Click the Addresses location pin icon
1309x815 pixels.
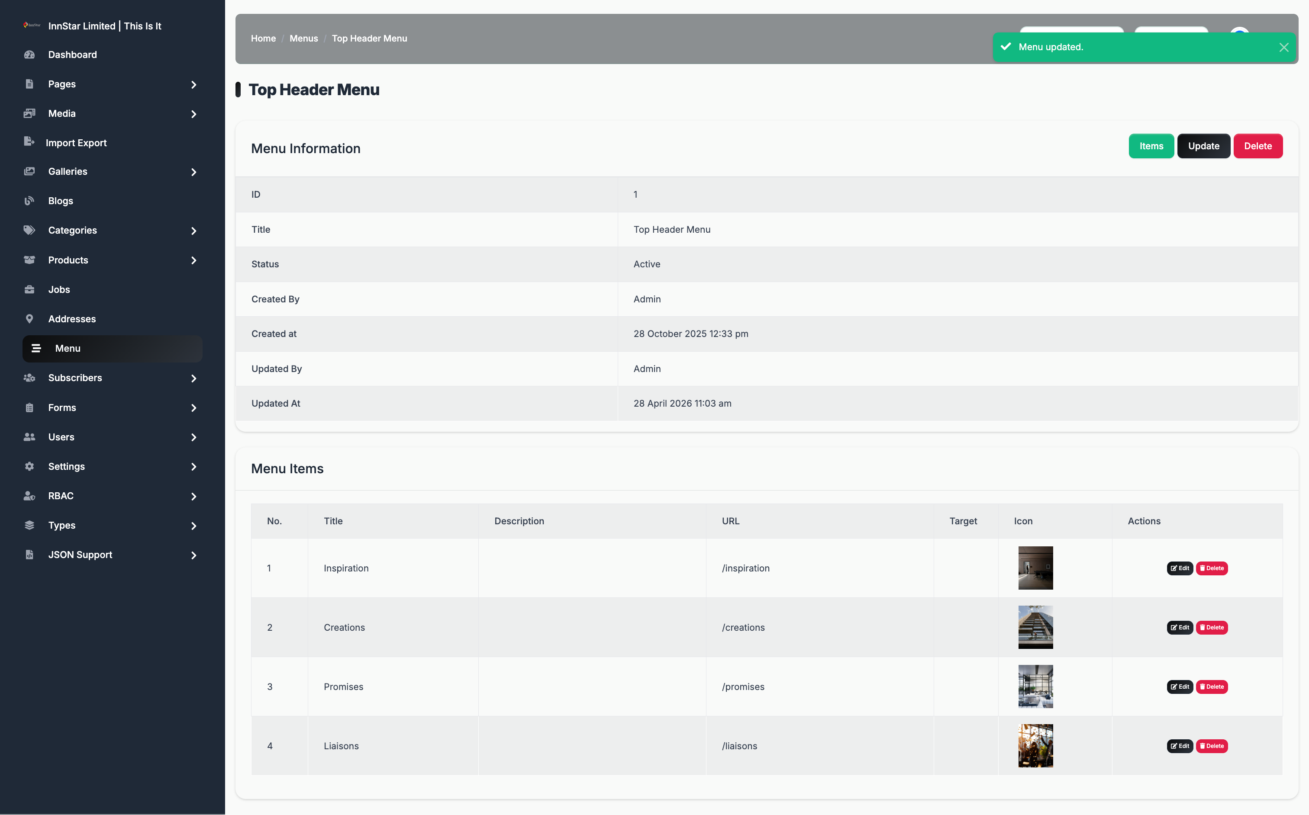(29, 318)
